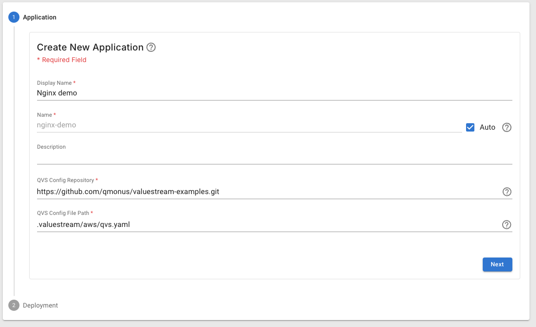Show help for QVS Config File Path

(507, 225)
